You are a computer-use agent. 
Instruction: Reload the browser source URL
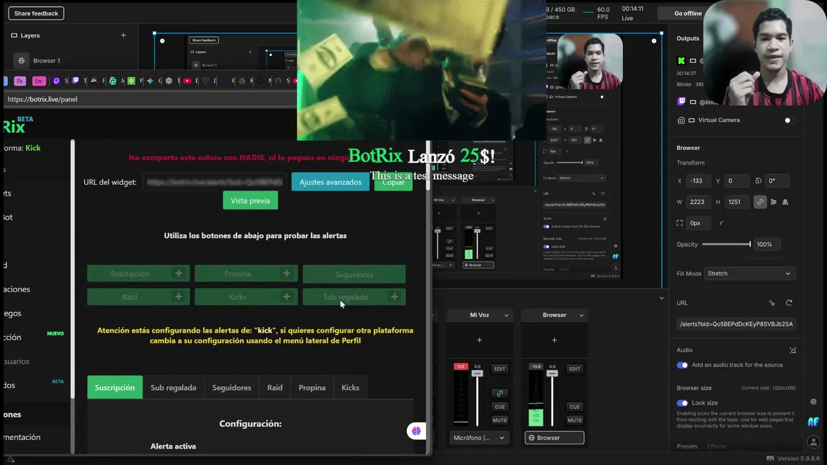(789, 303)
